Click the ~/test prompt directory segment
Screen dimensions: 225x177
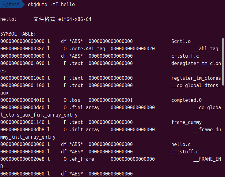(x=12, y=4)
